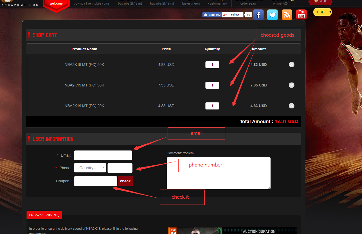Image resolution: width=362 pixels, height=234 pixels.
Task: Open buy nba 2k18 mt menu
Action: (130, 3)
